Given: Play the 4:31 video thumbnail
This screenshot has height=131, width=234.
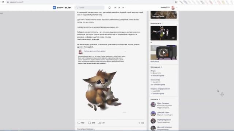Looking at the screenshot, I should [x=163, y=33].
